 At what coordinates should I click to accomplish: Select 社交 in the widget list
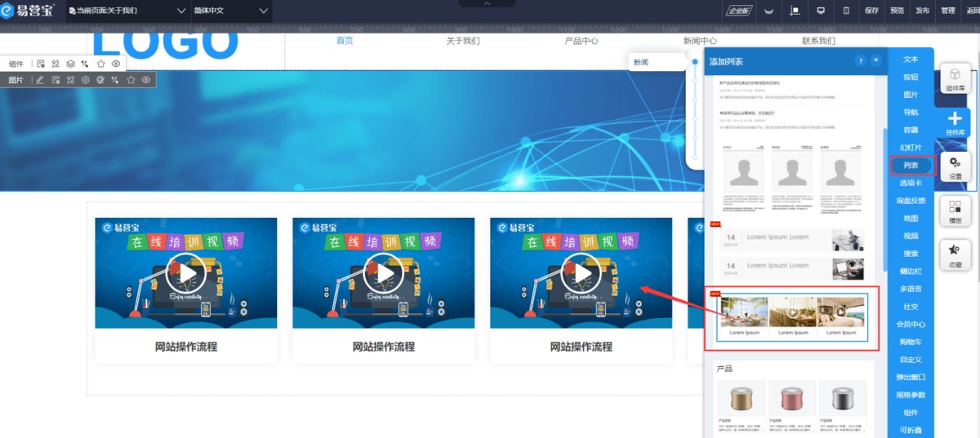tap(911, 307)
